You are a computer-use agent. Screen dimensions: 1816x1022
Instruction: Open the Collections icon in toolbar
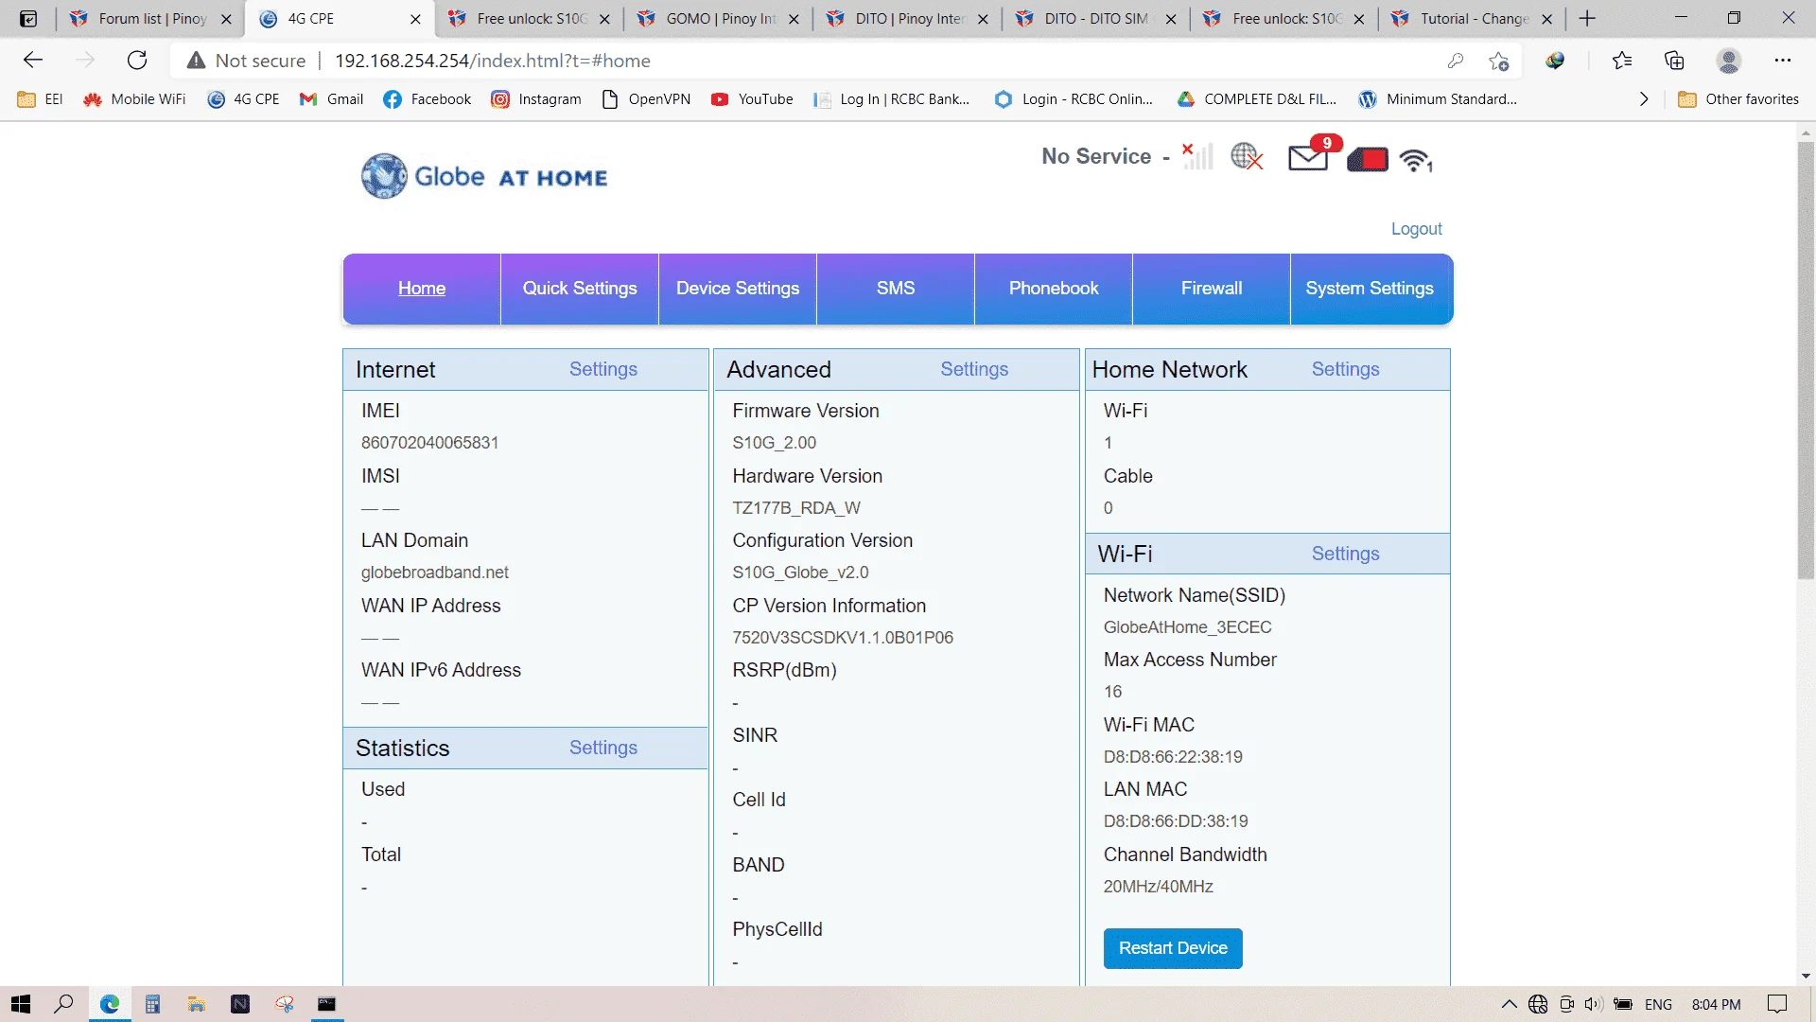(x=1674, y=61)
